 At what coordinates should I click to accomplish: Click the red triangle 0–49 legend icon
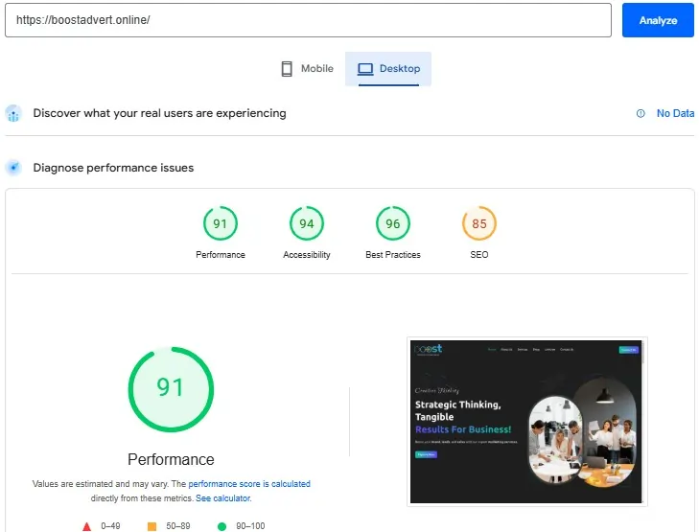pos(87,526)
